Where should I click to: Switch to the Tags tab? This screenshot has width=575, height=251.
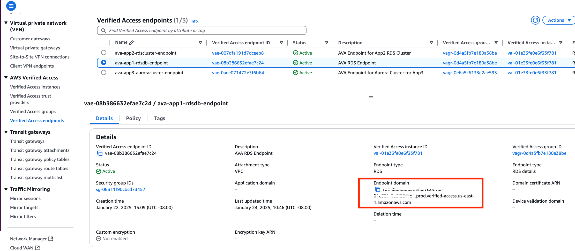coord(159,118)
